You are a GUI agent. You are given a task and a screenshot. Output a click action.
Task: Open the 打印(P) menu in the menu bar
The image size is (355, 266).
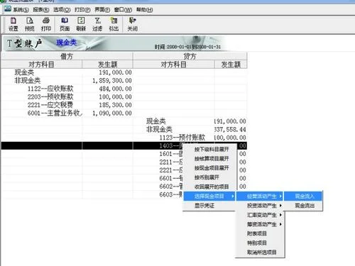pyautogui.click(x=82, y=10)
